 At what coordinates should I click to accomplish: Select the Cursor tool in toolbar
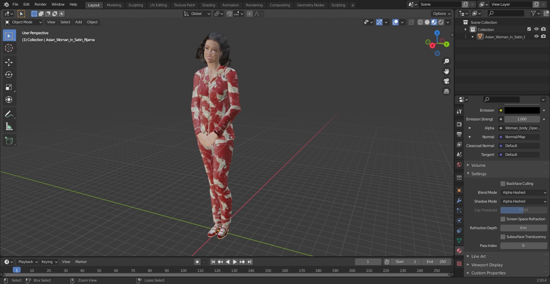(x=9, y=48)
